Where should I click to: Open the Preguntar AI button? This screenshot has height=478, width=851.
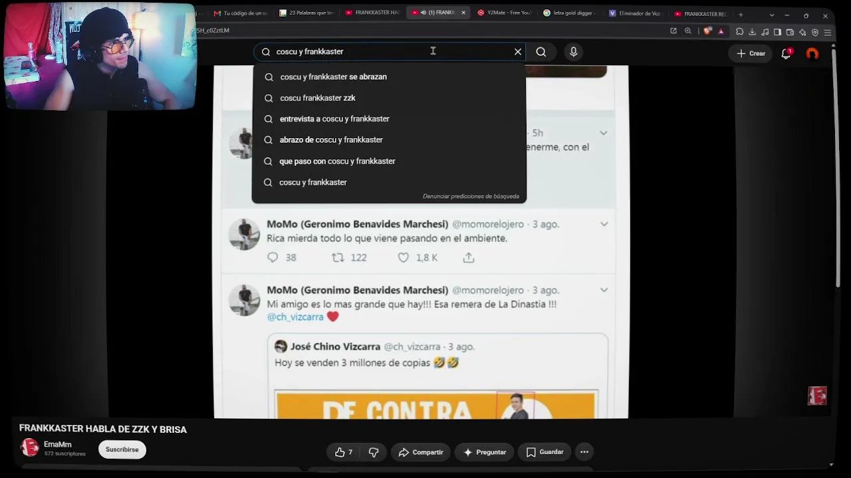485,452
